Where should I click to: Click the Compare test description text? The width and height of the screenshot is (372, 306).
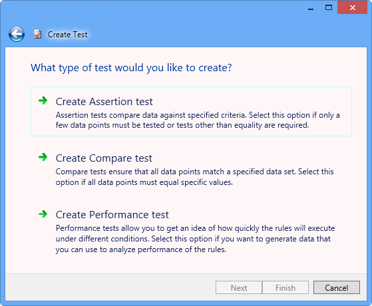click(195, 177)
